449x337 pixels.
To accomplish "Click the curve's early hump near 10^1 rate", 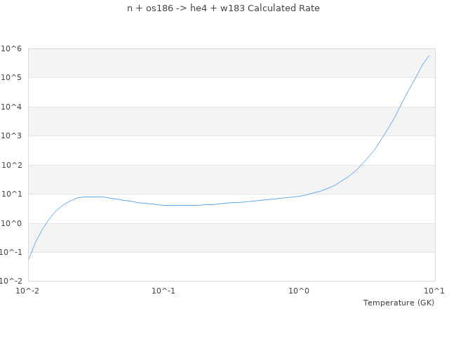I will (91, 197).
